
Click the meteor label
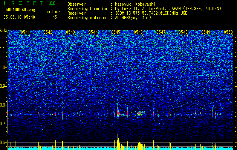click(54, 12)
